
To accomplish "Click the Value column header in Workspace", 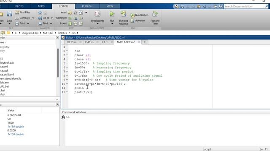I will point(11,110).
